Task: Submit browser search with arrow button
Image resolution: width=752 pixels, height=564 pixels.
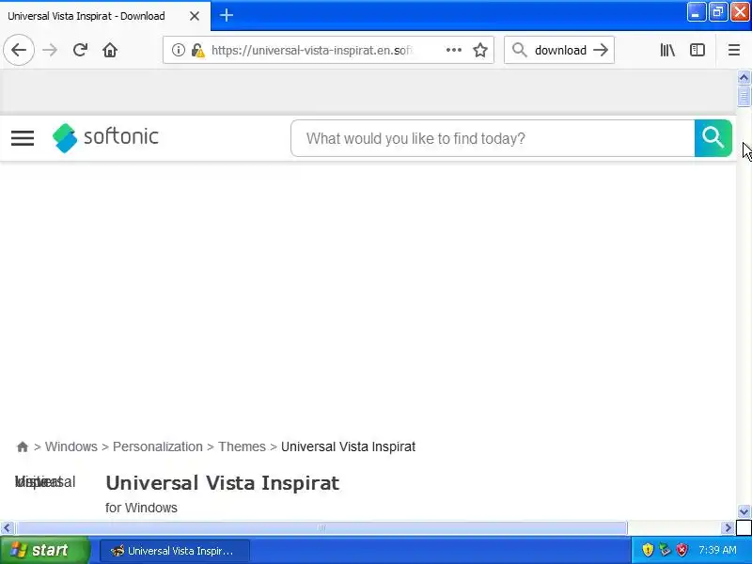Action: pyautogui.click(x=601, y=50)
